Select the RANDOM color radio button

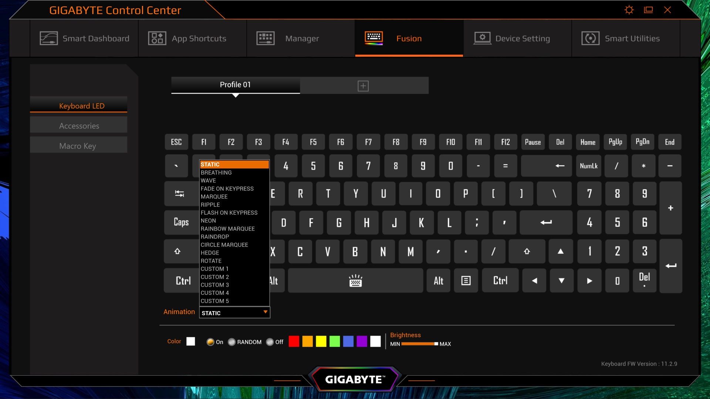[x=231, y=342]
